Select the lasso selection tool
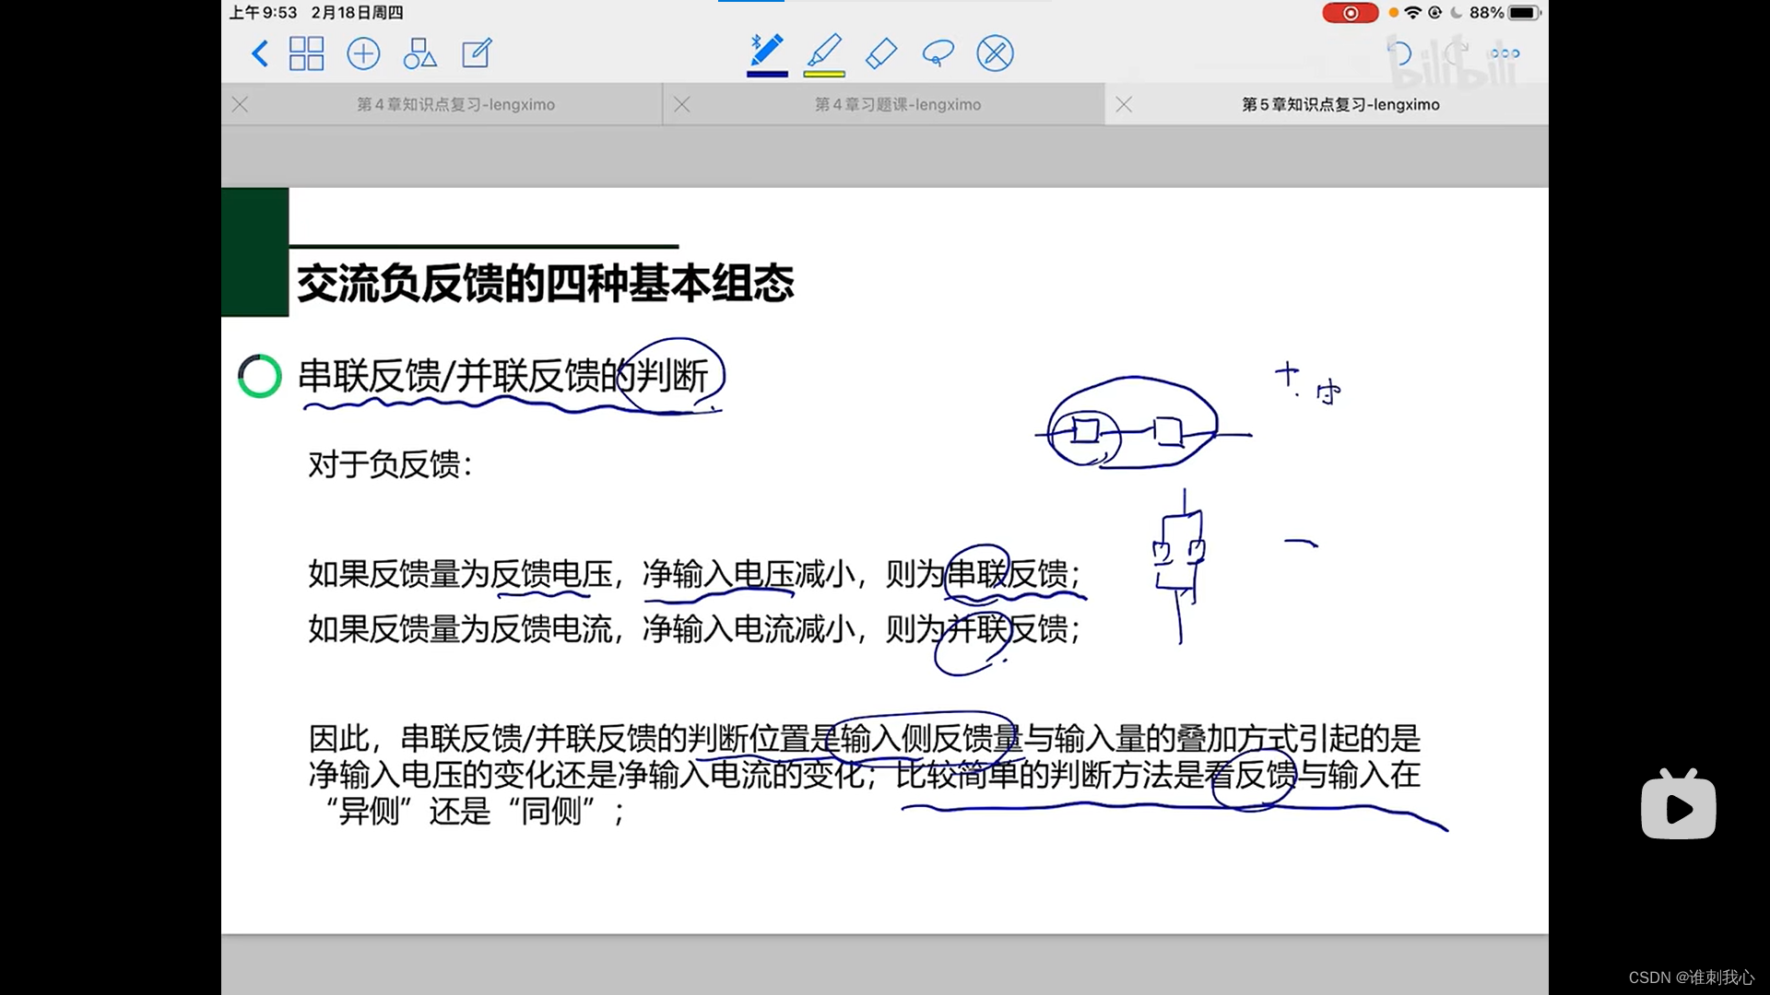The width and height of the screenshot is (1770, 995). (x=938, y=53)
